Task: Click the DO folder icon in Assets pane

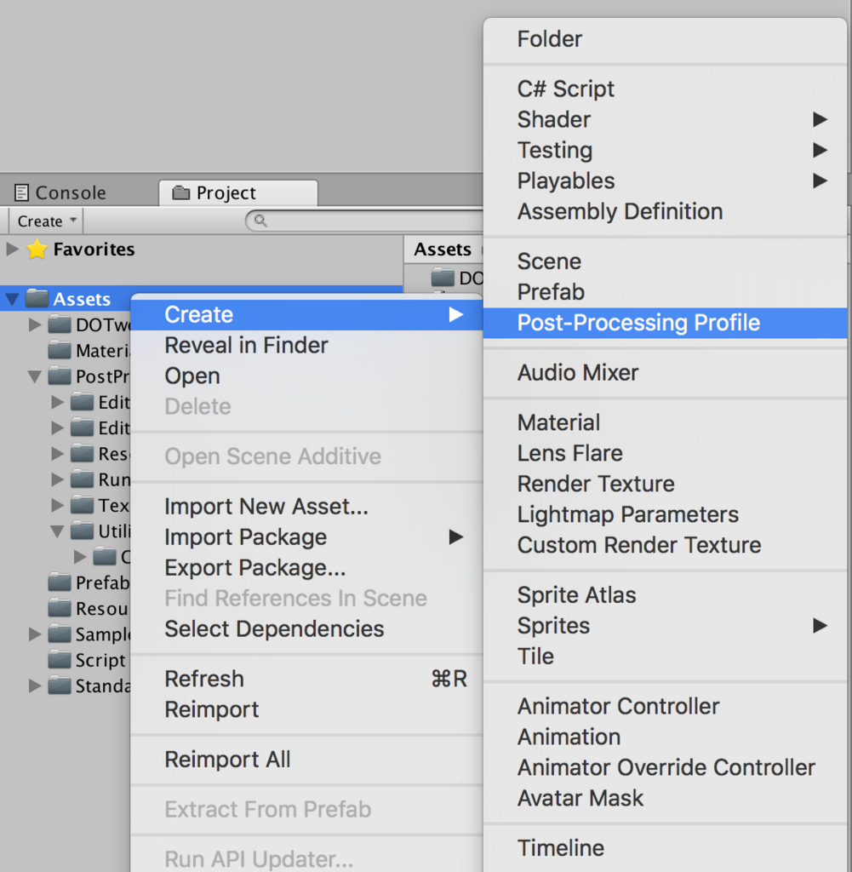Action: click(x=443, y=277)
